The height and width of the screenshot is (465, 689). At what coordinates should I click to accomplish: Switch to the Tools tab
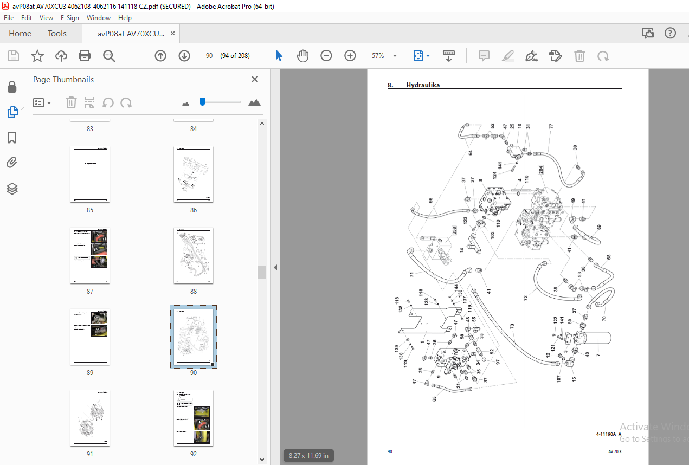pos(57,33)
